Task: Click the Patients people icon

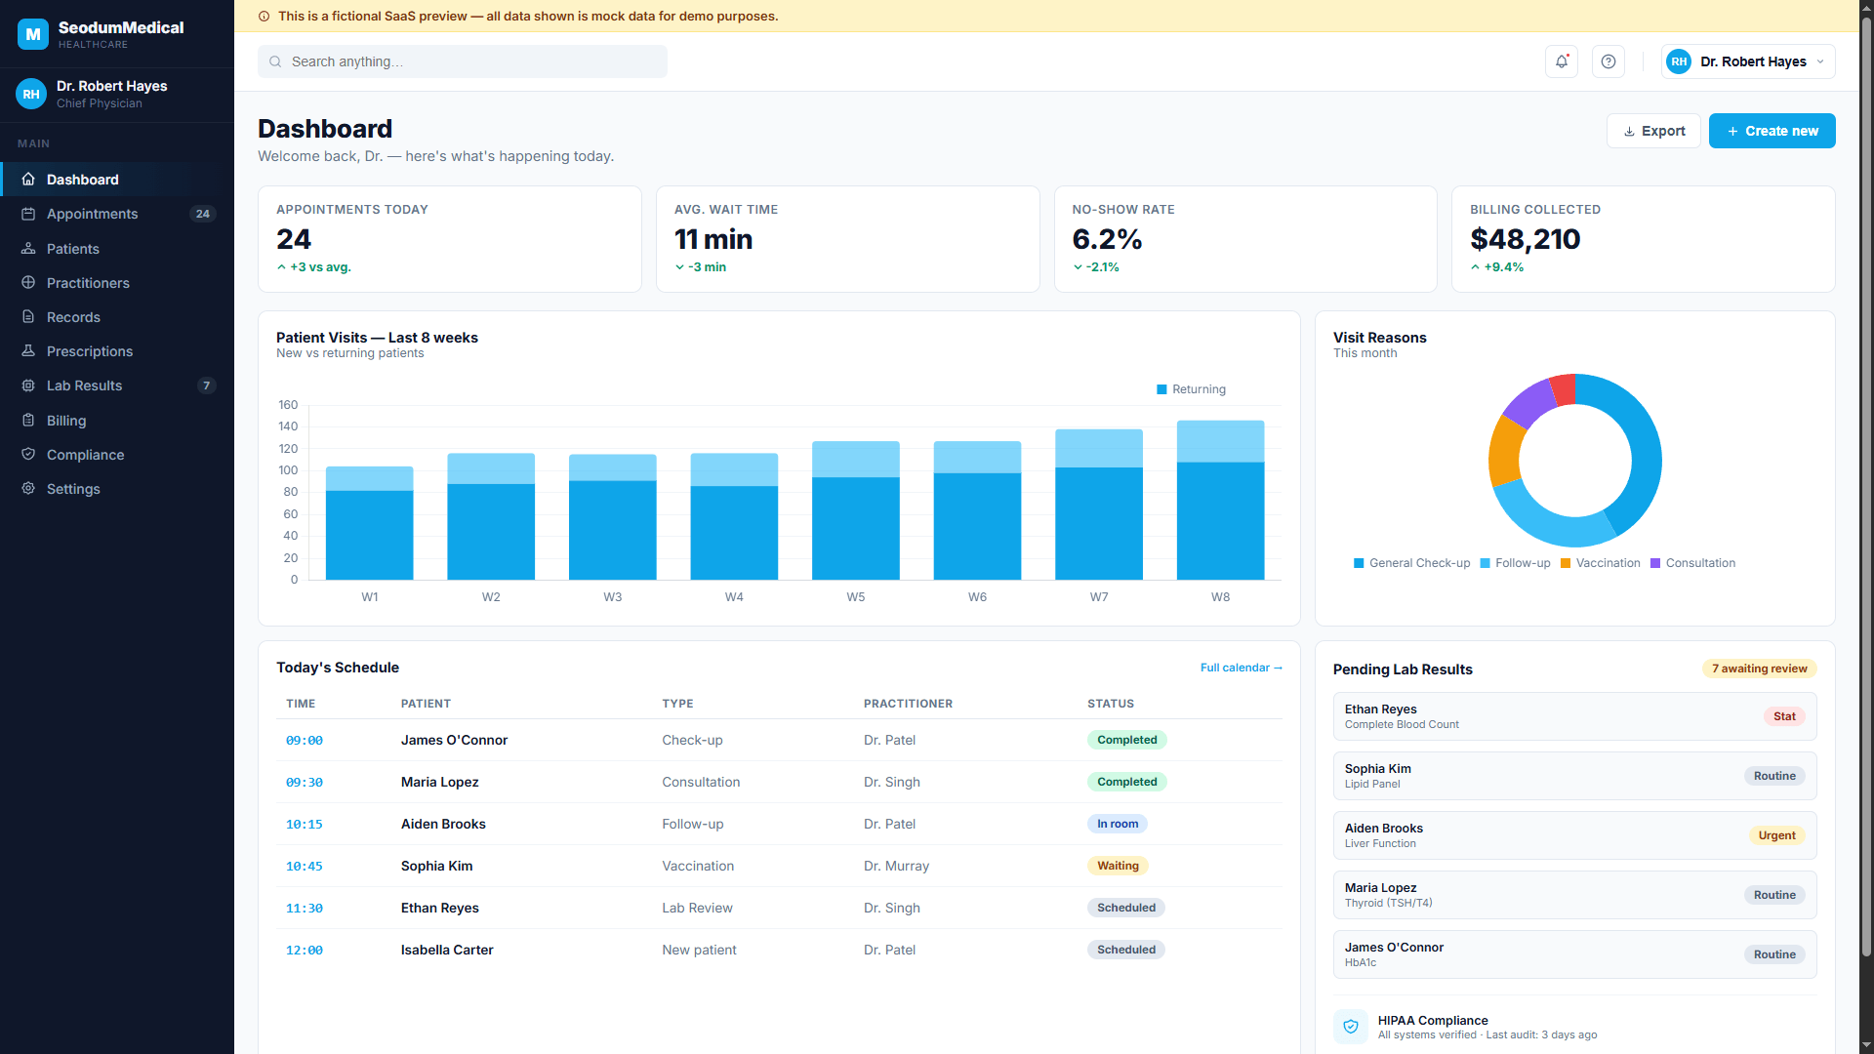Action: tap(28, 249)
